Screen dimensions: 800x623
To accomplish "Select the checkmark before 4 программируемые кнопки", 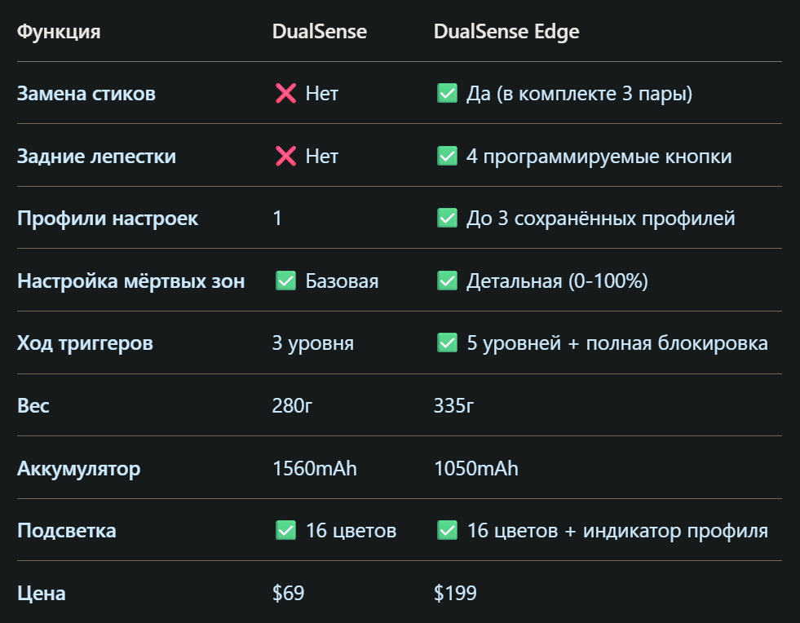I will 447,156.
